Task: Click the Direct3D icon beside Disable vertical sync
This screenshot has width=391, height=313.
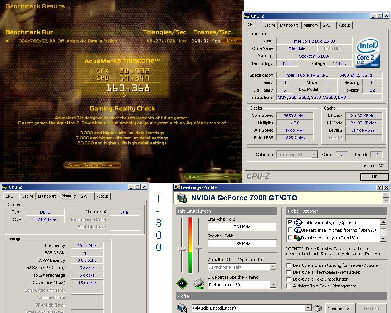Action: (297, 238)
